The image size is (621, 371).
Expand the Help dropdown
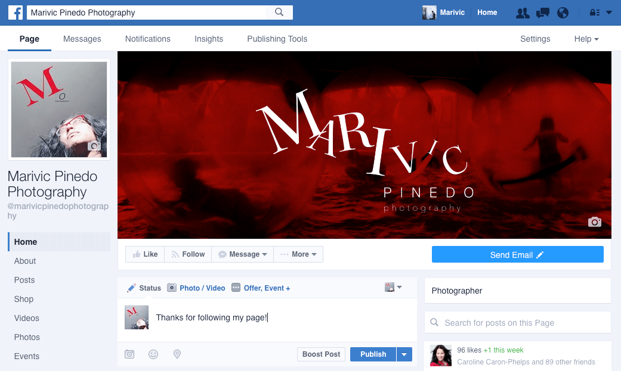(x=586, y=39)
